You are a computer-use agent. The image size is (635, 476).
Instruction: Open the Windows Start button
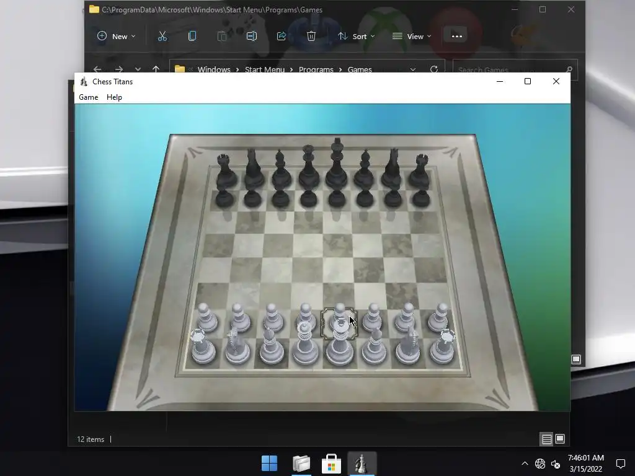(x=269, y=464)
